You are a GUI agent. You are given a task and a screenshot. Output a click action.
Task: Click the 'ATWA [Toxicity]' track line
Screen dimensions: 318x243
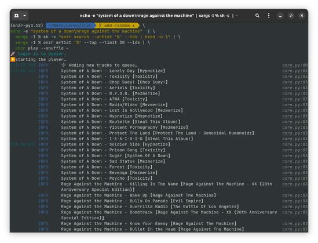coord(104,99)
